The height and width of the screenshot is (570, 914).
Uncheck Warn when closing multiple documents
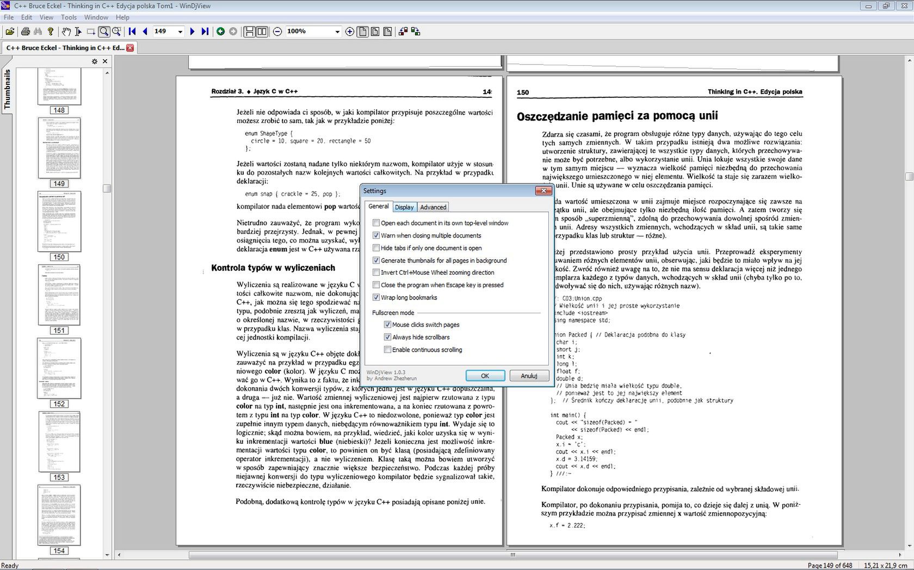click(x=376, y=236)
